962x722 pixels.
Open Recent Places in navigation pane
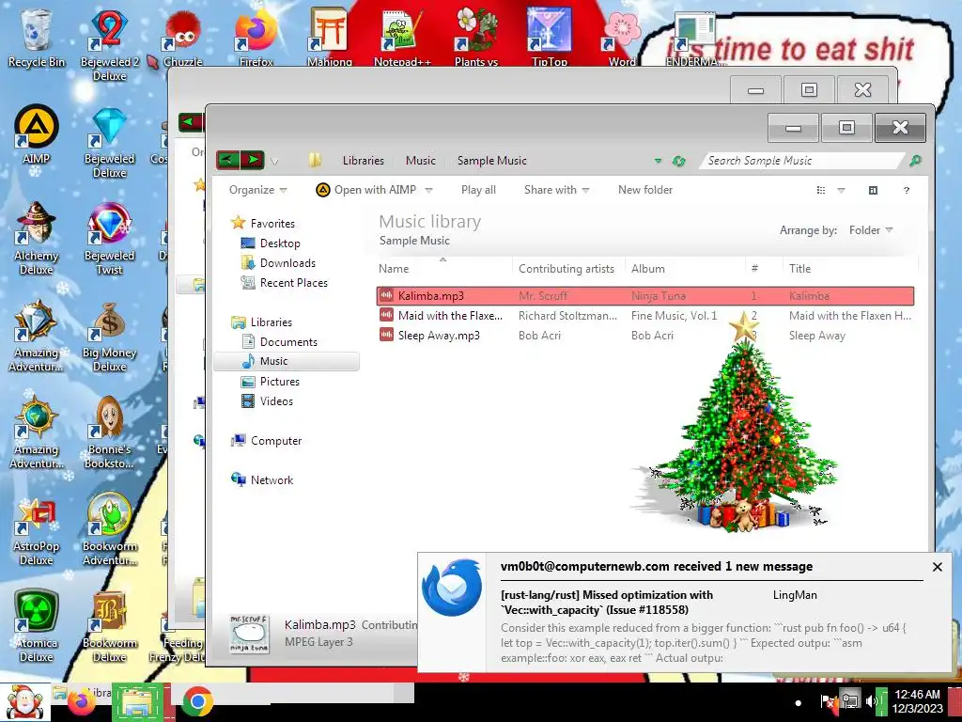(x=284, y=282)
